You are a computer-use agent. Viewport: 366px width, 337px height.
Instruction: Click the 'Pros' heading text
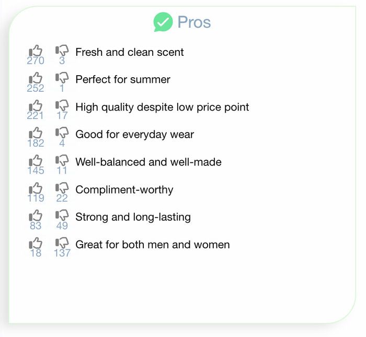(x=194, y=22)
